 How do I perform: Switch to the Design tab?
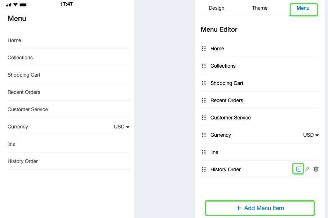point(217,8)
